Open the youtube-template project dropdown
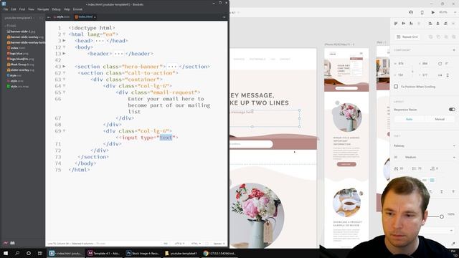Viewport: 459px width, 258px height. 19,18
